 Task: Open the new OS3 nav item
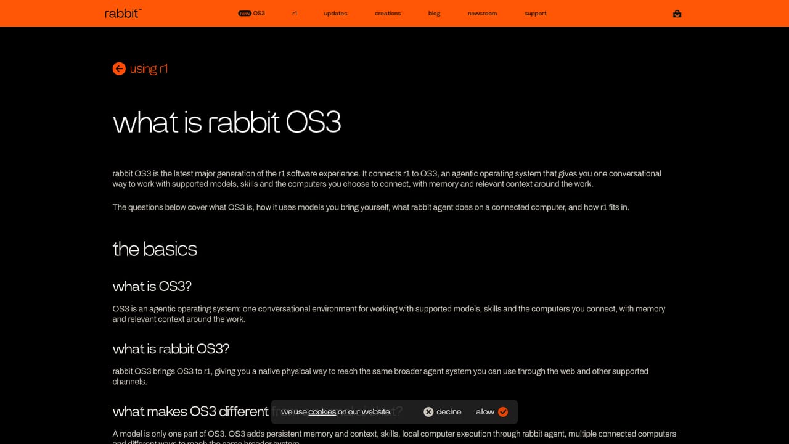(251, 13)
